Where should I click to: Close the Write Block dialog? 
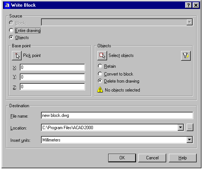coord(196,5)
